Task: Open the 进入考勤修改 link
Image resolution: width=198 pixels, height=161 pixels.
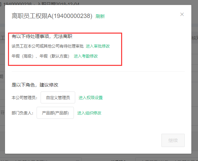Action: (86, 56)
